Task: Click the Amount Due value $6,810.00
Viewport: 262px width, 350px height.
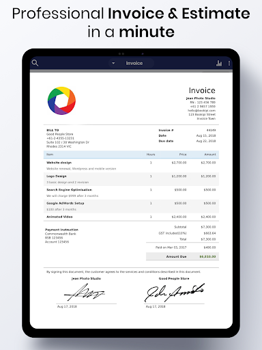Action: click(207, 256)
